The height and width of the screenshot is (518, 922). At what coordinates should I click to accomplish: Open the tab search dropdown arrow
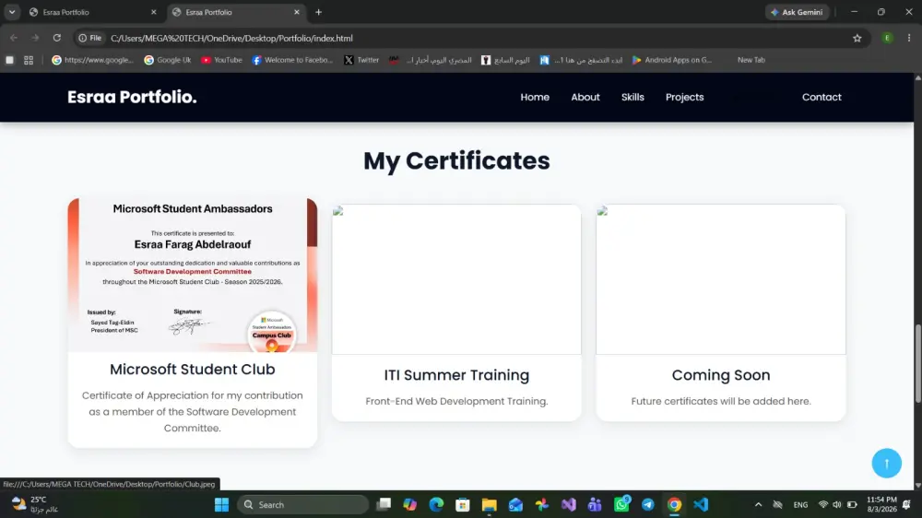pyautogui.click(x=12, y=12)
